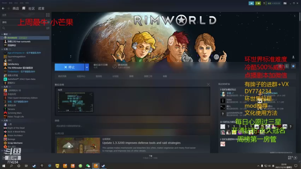Click the Windows taskbar search icon

click(11, 166)
